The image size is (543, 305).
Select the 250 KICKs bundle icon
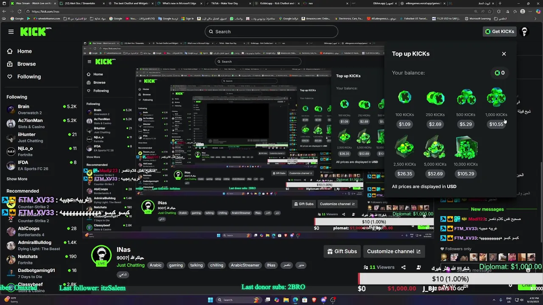pos(435,98)
